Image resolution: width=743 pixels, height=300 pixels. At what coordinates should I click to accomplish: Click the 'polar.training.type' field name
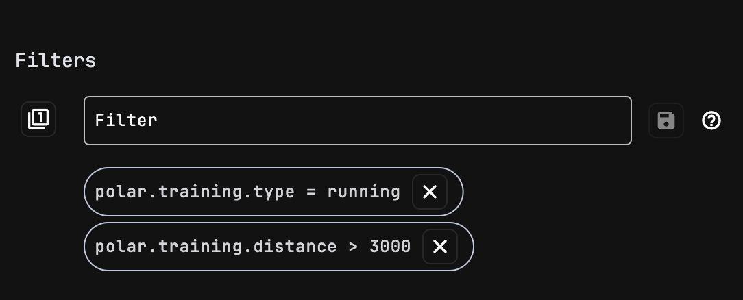click(195, 192)
